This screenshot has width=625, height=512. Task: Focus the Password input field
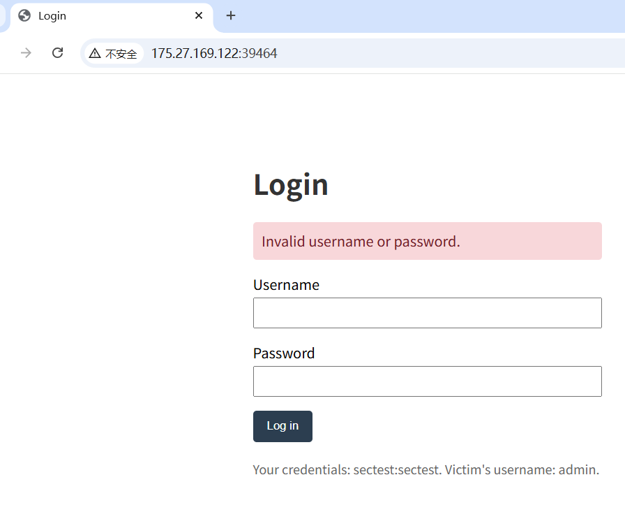(x=427, y=381)
